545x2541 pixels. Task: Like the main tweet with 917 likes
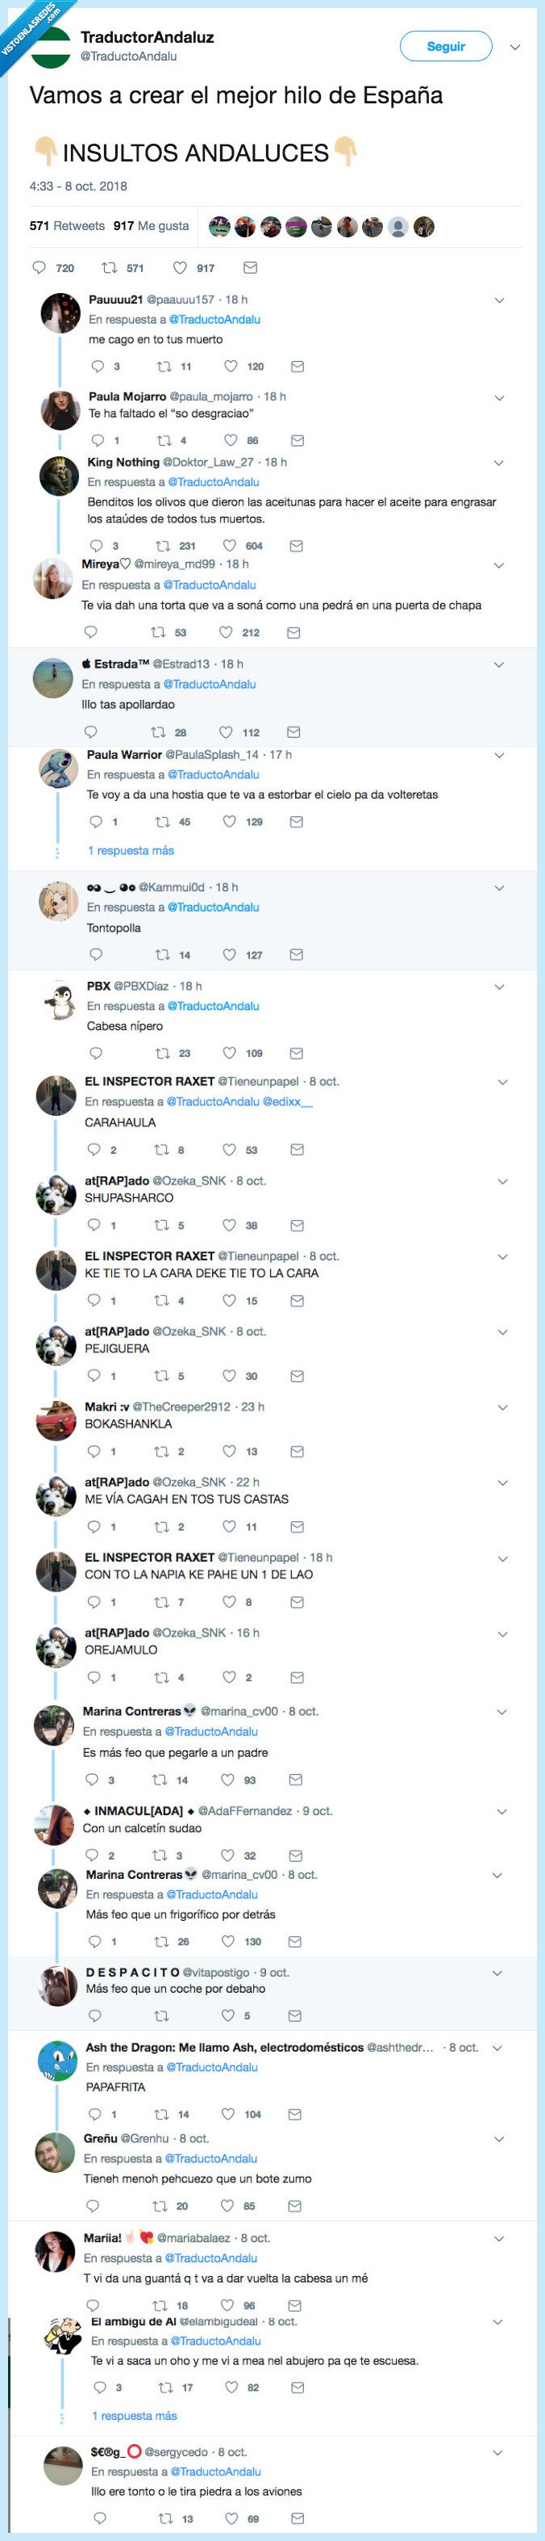click(x=181, y=267)
